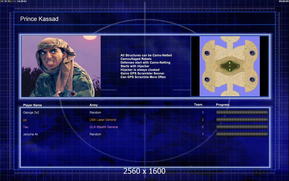Click start position 2 on the map
Screen dimensions: 289x181
point(252,53)
